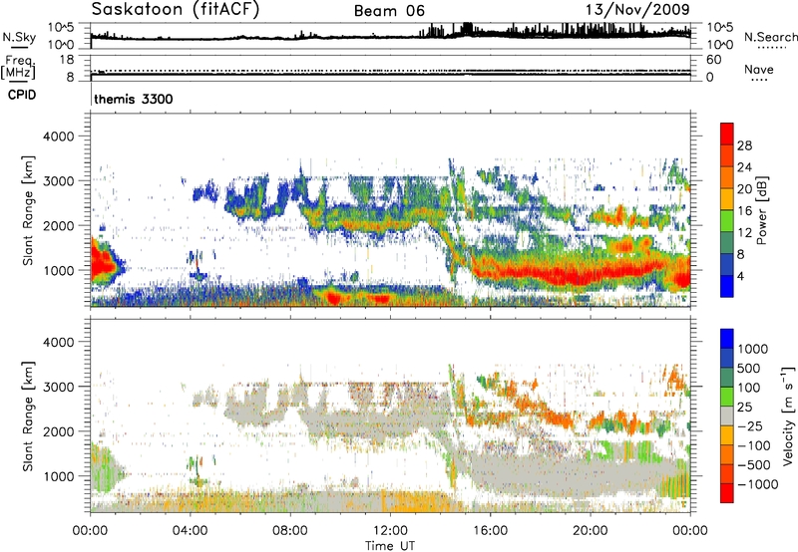Viewport: 798px width, 552px height.
Task: Click the 'Nave' legend label
Action: click(x=759, y=69)
